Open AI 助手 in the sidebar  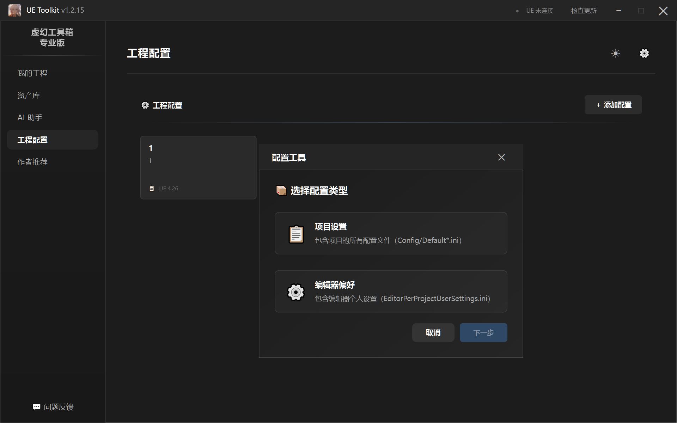[53, 118]
